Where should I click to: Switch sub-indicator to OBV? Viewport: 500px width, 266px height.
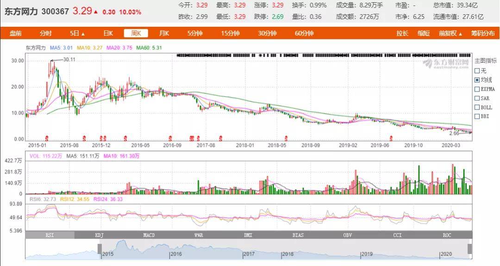tap(348, 235)
